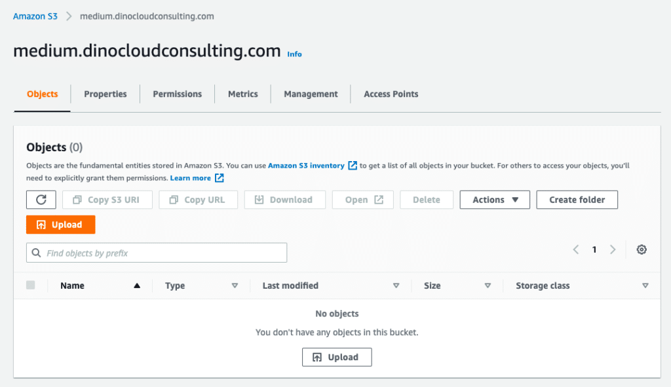Sort by Last modified column arrow
The height and width of the screenshot is (387, 671).
[396, 286]
